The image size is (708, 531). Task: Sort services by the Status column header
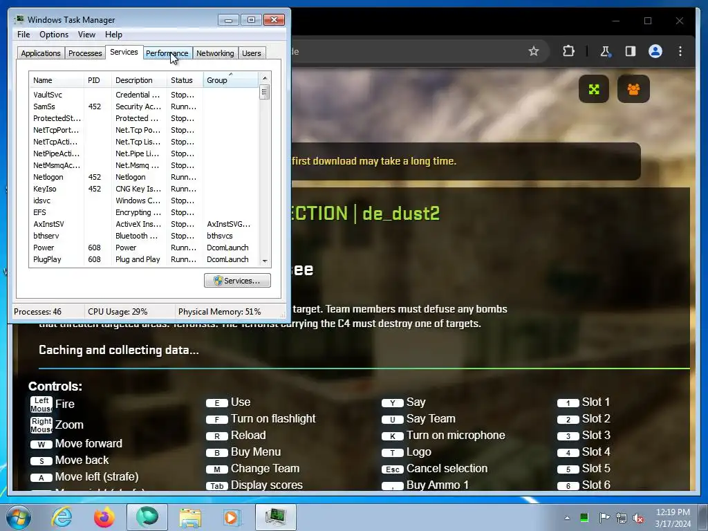[x=185, y=80]
